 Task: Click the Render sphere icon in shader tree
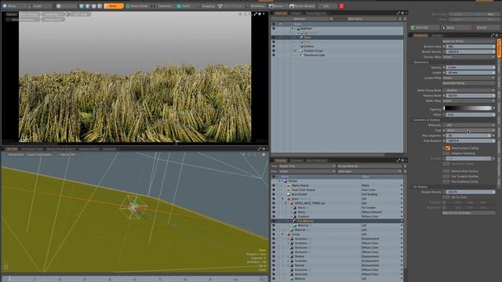(285, 181)
